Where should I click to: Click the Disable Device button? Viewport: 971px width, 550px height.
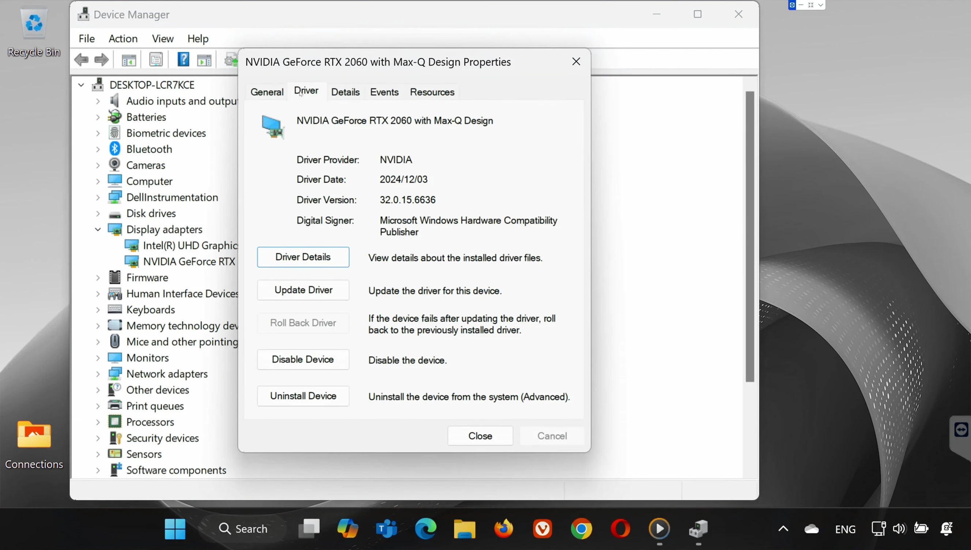click(x=303, y=359)
